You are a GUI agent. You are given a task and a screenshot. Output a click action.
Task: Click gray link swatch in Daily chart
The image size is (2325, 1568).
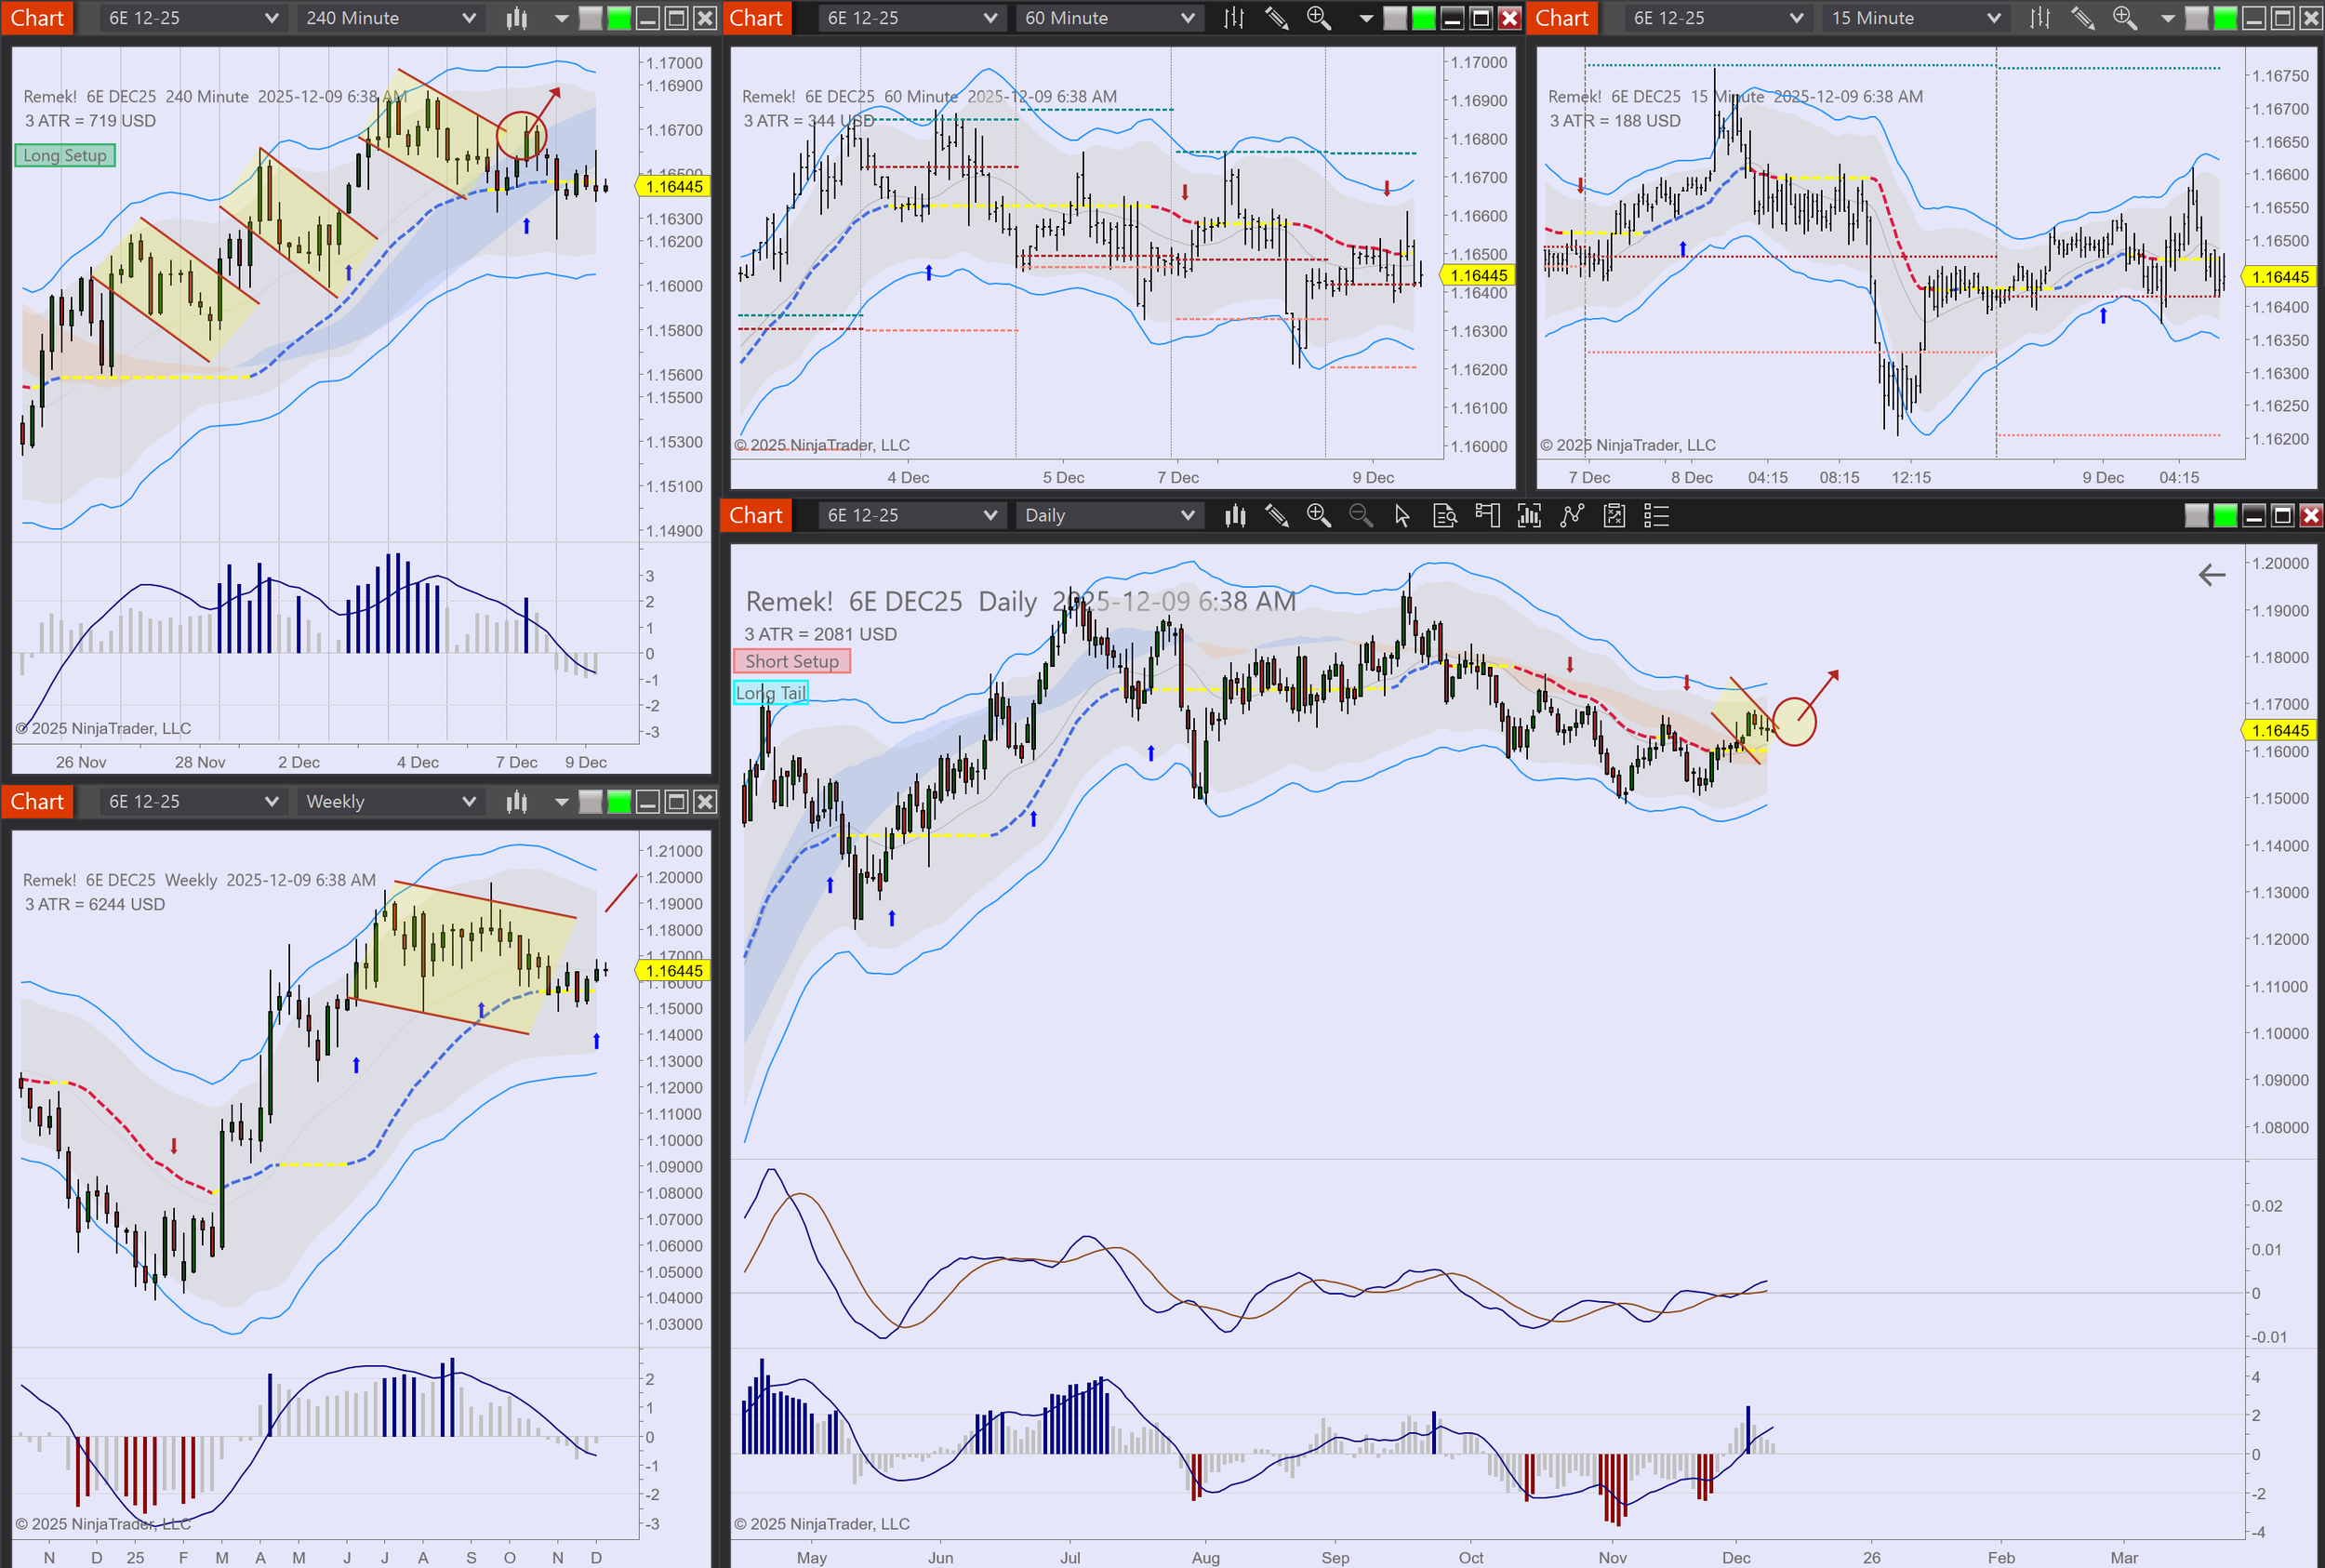point(2196,515)
